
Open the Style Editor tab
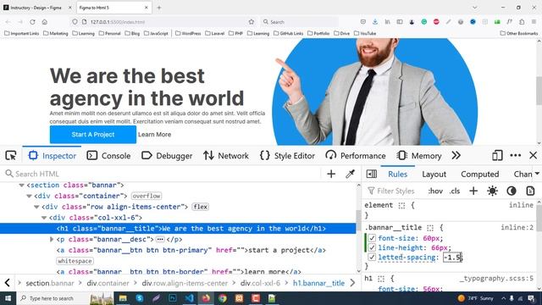pyautogui.click(x=287, y=156)
